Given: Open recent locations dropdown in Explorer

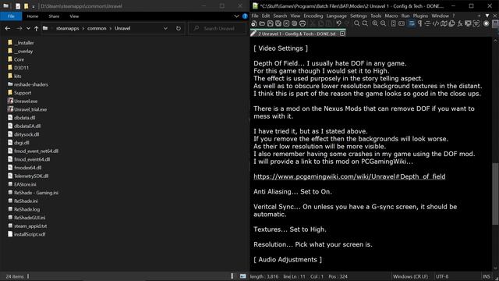Looking at the screenshot, I should coord(28,28).
